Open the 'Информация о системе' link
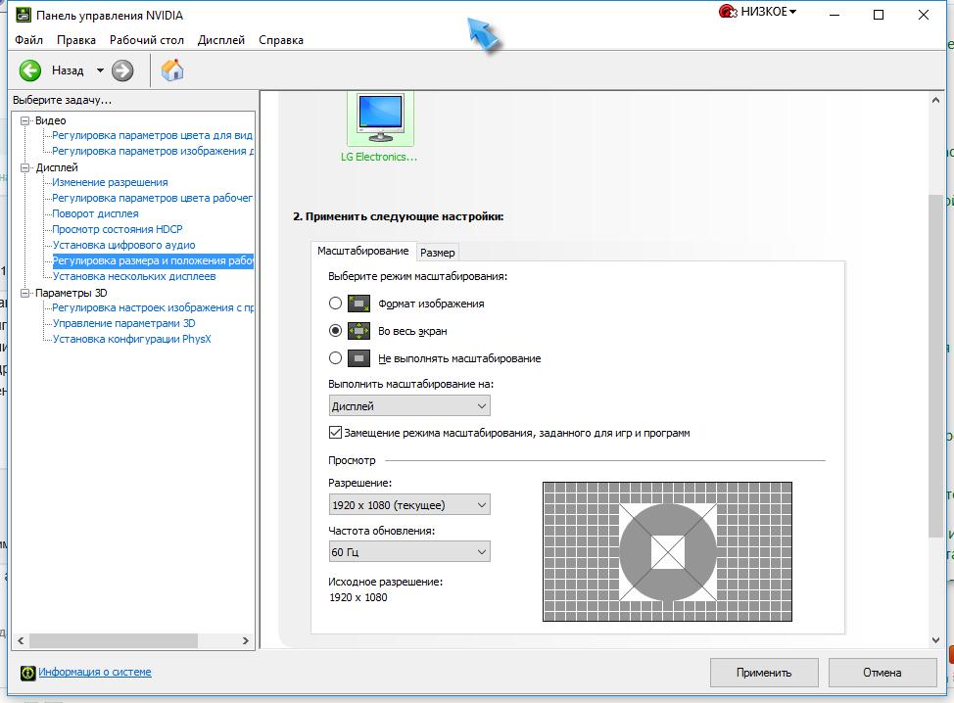 tap(95, 672)
